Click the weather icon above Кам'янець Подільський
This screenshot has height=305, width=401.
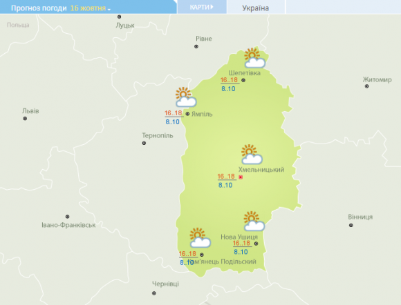200,237
